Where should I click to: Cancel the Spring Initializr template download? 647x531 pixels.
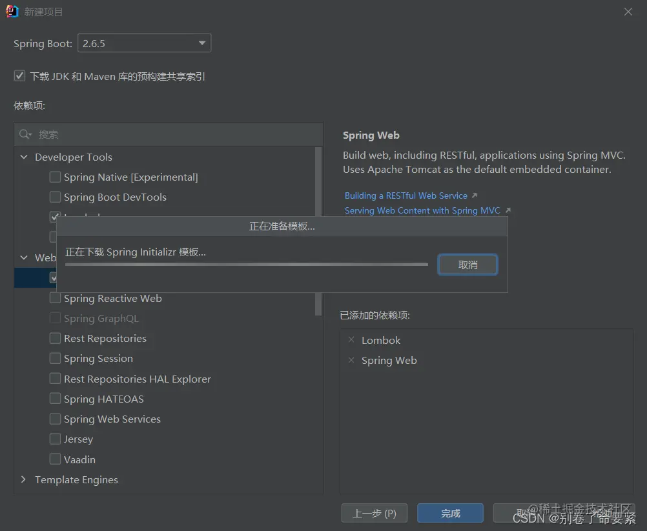click(x=467, y=265)
